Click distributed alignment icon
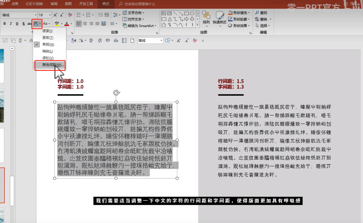The width and height of the screenshot is (363, 223). [x=104, y=24]
